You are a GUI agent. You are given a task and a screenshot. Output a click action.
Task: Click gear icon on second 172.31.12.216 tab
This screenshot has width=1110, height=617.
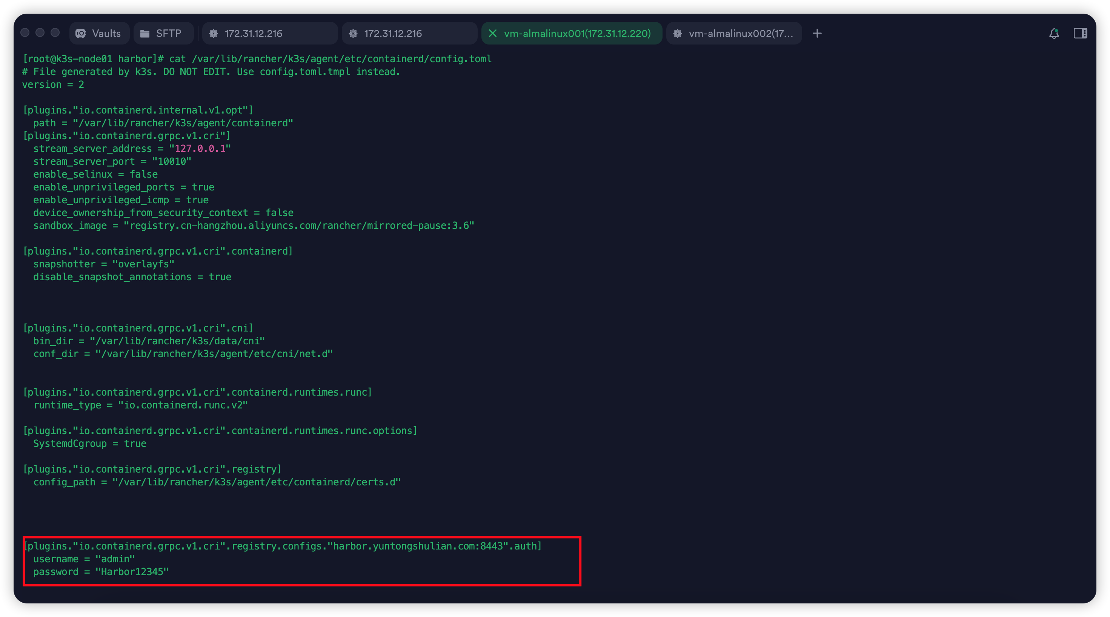(353, 34)
